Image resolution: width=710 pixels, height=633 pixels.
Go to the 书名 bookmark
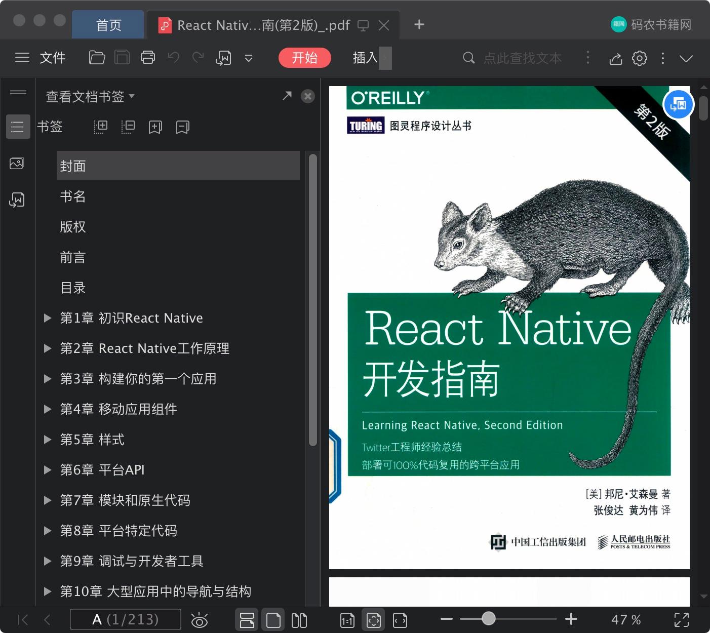73,196
